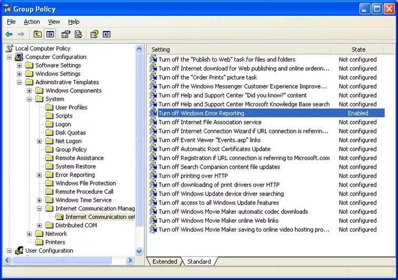Screen dimensions: 398x280
Task: Click folder icon of Printers
Action: click(39, 242)
